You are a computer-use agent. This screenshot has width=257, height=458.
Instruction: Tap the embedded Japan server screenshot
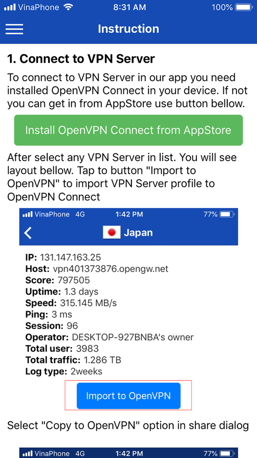[128, 310]
